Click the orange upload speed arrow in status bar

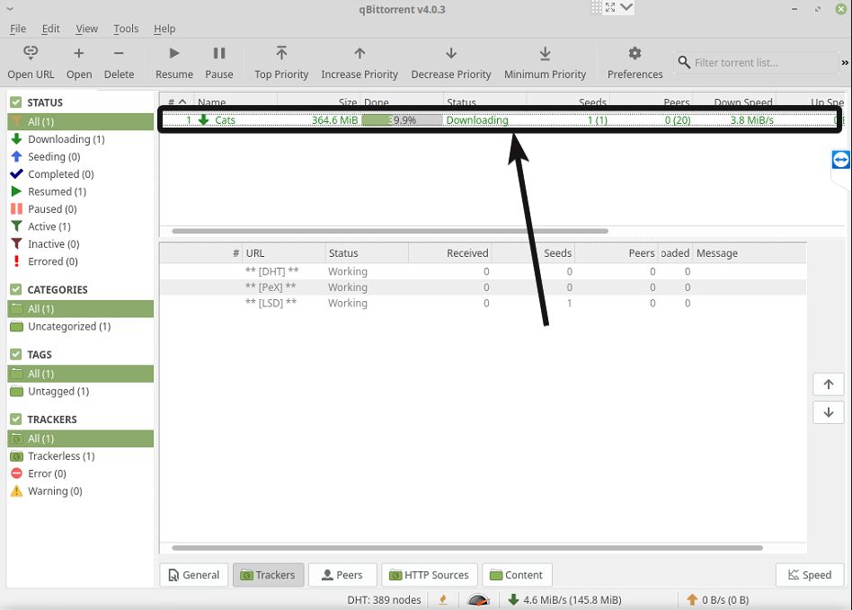[692, 600]
